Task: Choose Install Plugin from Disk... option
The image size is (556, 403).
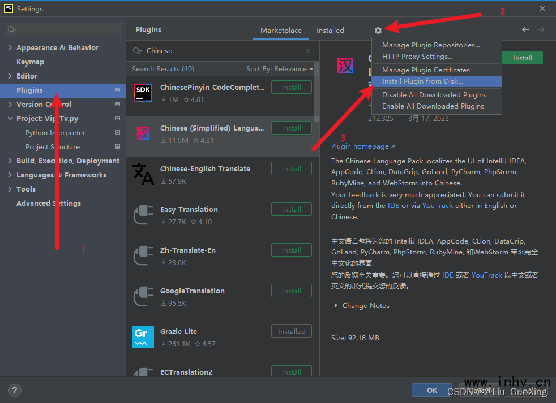Action: (437, 81)
